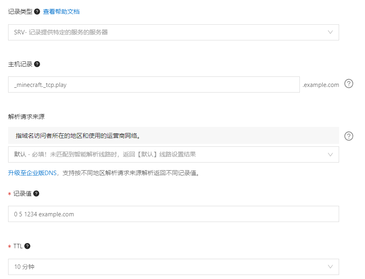Click the 记录值 field with 0 5 1234 example.com
The width and height of the screenshot is (365, 279).
click(173, 214)
